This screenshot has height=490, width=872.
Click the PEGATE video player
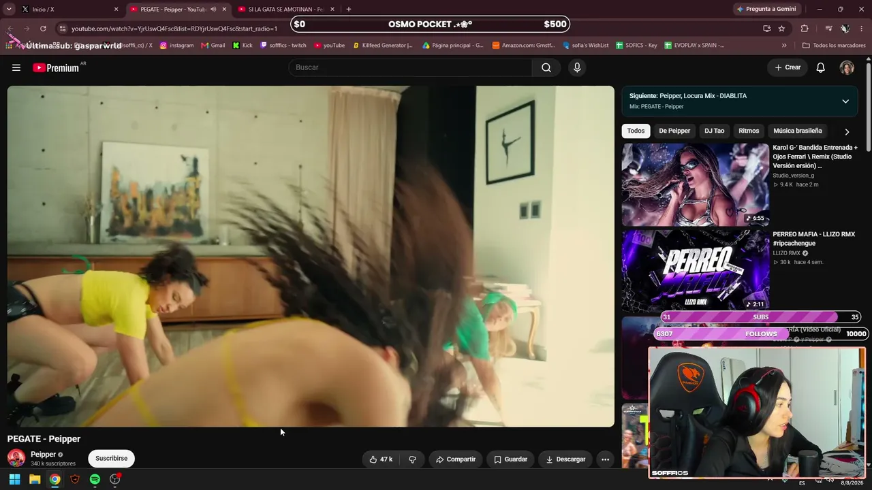click(x=311, y=257)
